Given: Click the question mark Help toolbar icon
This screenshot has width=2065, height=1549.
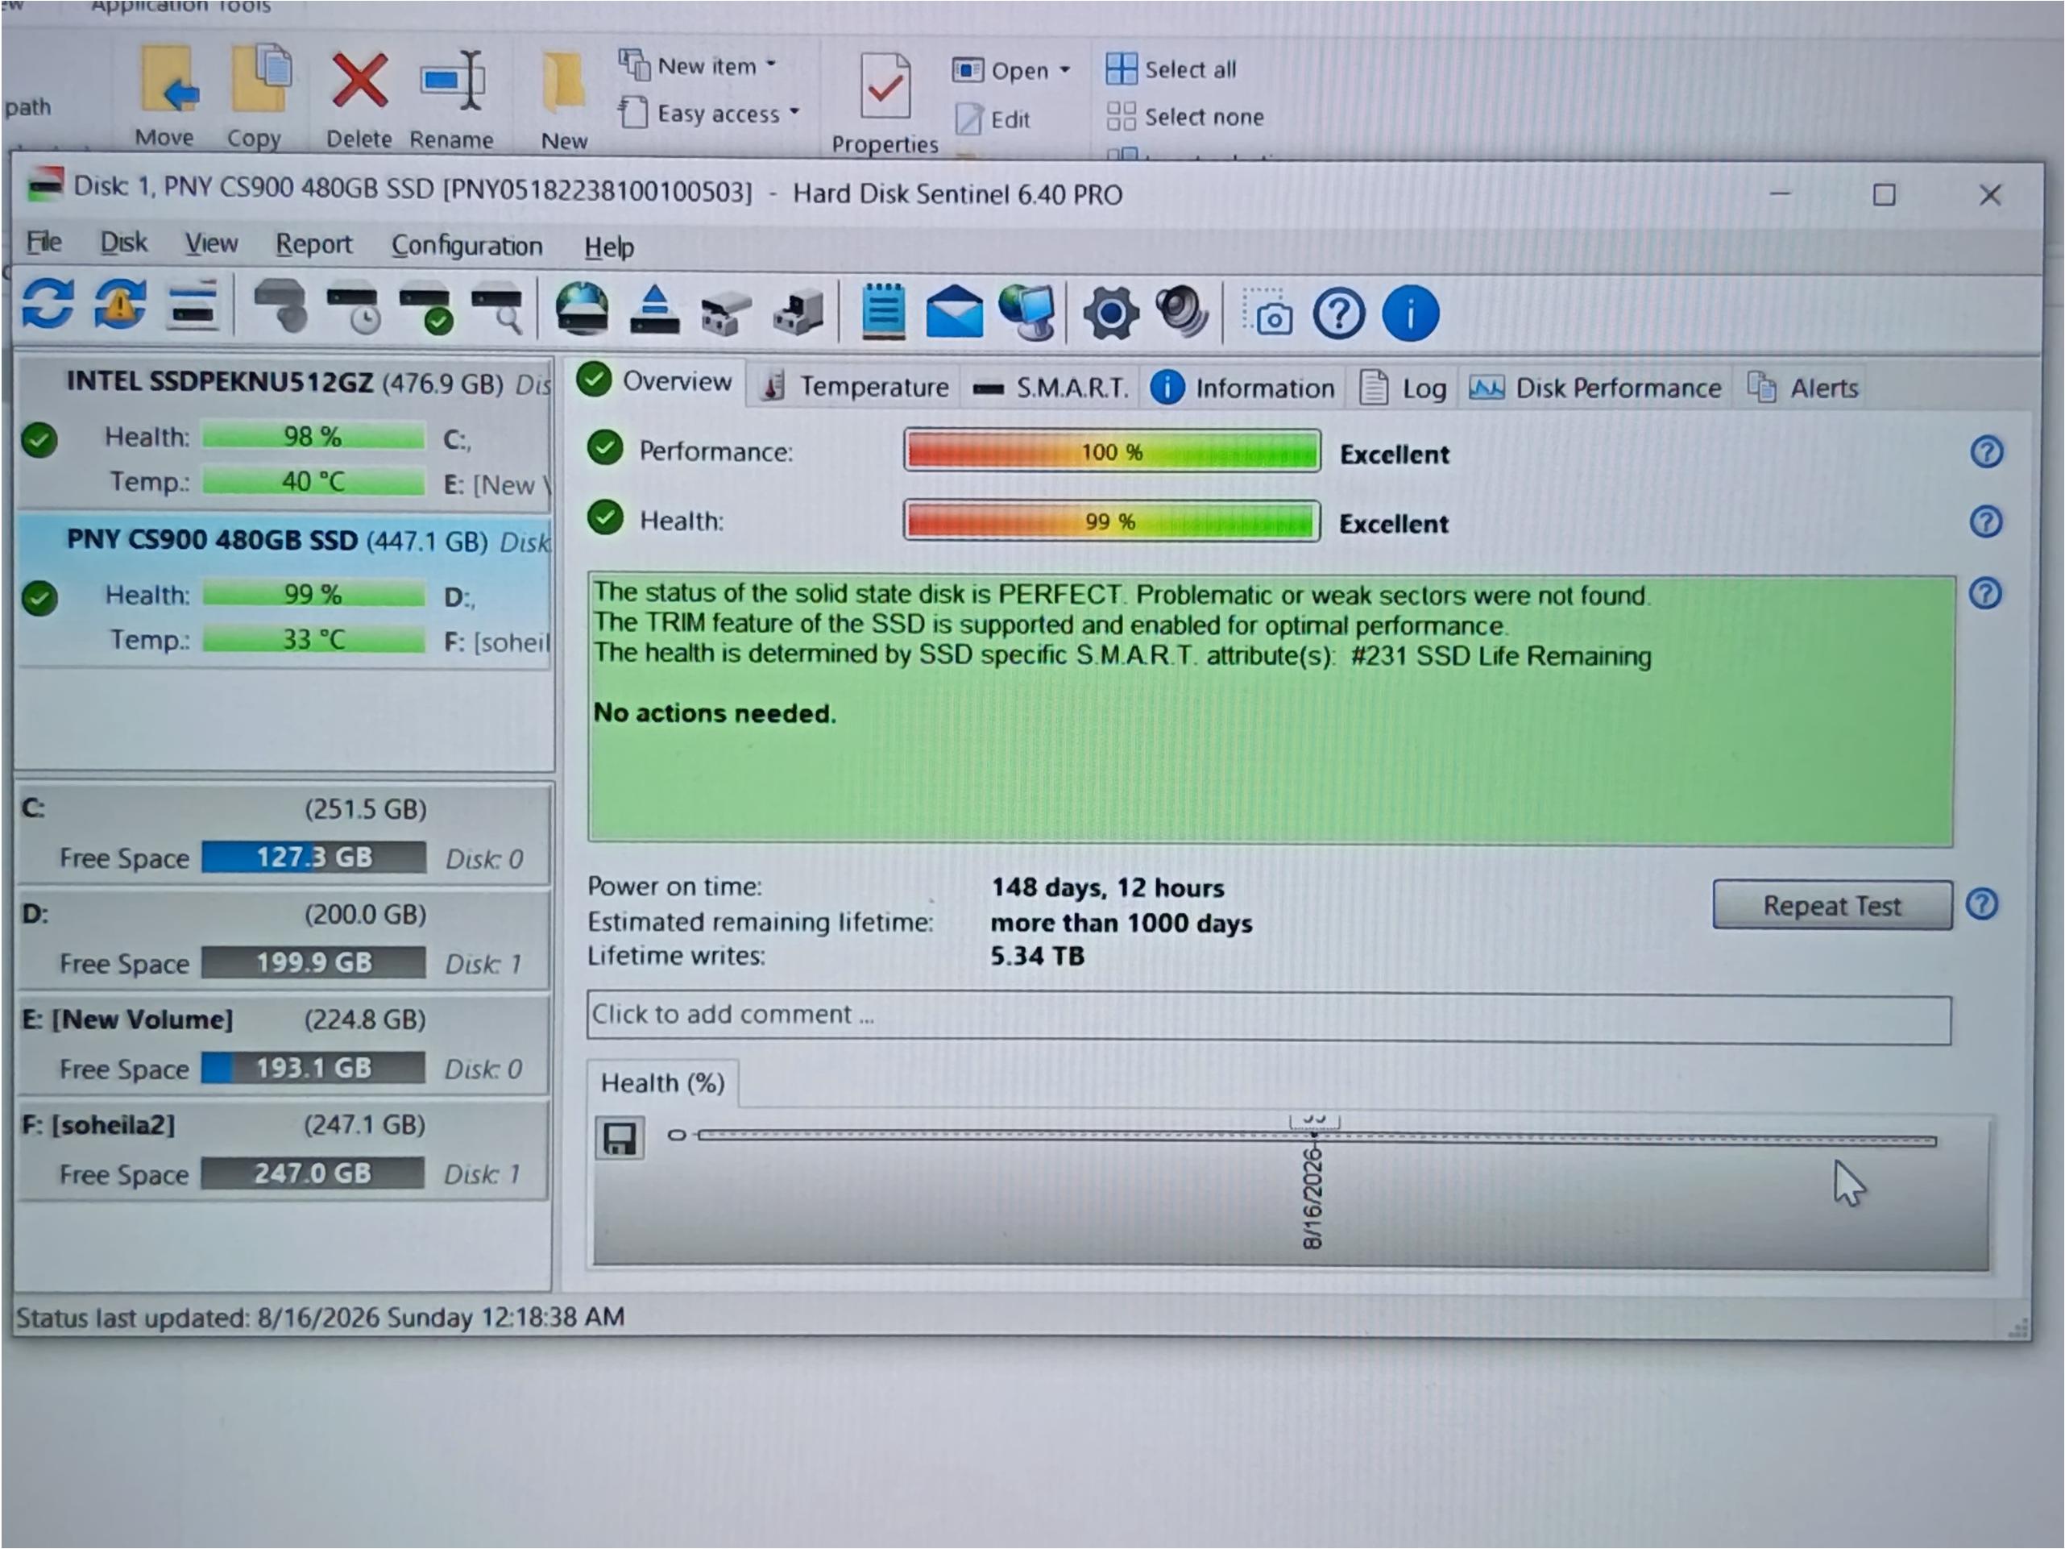Looking at the screenshot, I should pos(1339,314).
